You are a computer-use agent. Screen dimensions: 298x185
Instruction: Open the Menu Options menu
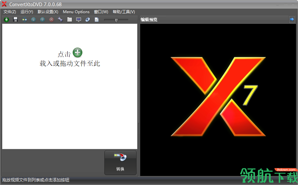76,12
